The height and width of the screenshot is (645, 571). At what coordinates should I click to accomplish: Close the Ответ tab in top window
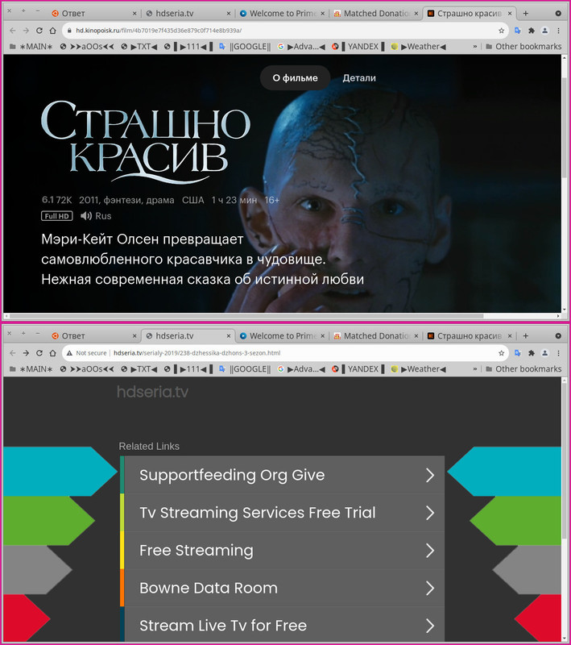pyautogui.click(x=134, y=14)
